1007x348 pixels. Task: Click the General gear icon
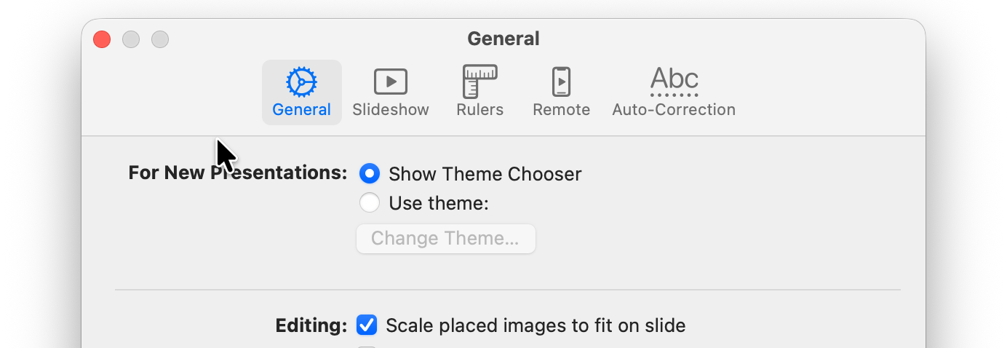click(301, 82)
